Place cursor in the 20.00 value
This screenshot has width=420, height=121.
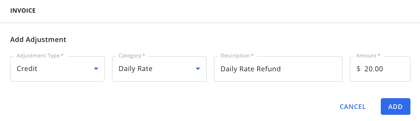click(x=374, y=69)
